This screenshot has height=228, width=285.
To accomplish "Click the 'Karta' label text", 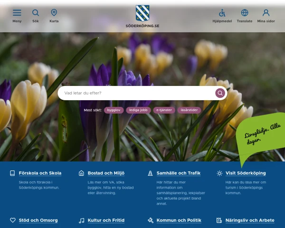I will (x=54, y=21).
